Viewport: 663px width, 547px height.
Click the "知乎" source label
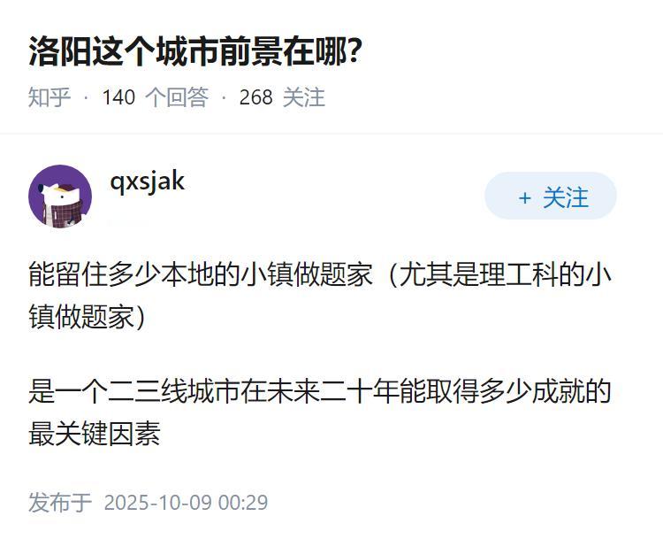click(50, 96)
